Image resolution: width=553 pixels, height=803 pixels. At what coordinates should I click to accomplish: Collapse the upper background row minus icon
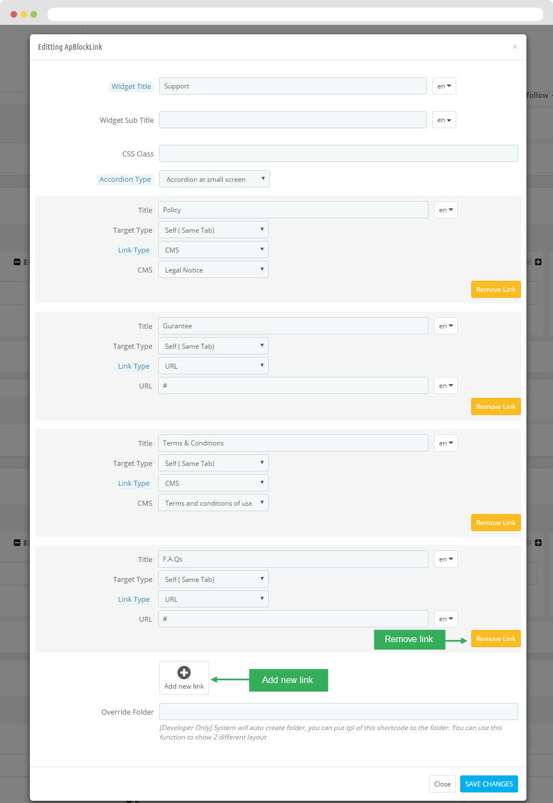click(x=17, y=262)
